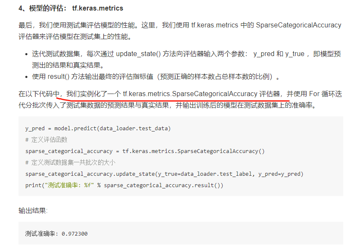The image size is (358, 247).
Task: Click the code line 'y_pred = model.predict(data_loader.test_data)'
Action: (98, 128)
